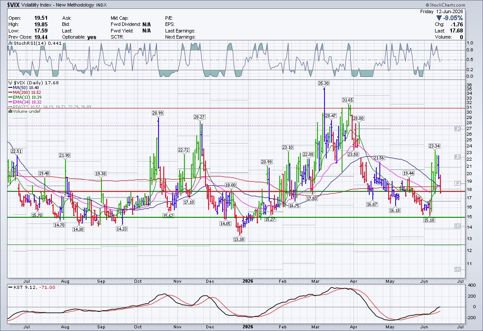Click the small icon before StochRSI(14) legend

(x=11, y=43)
